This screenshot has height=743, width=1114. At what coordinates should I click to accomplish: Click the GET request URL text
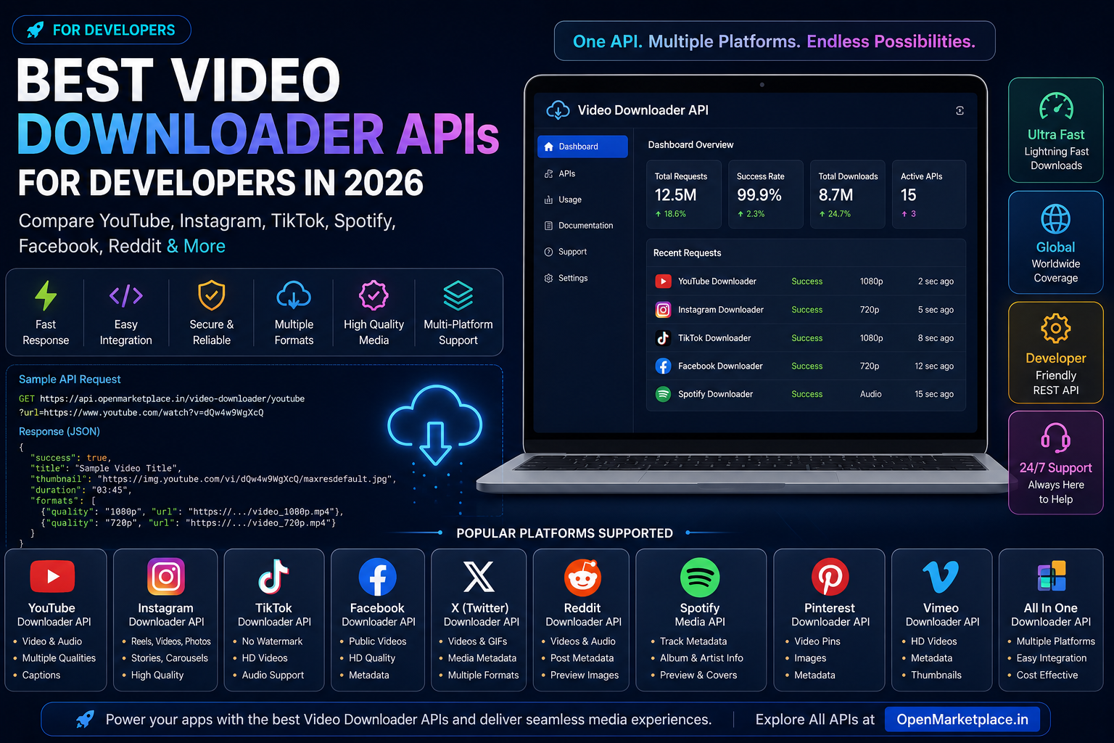coord(162,406)
